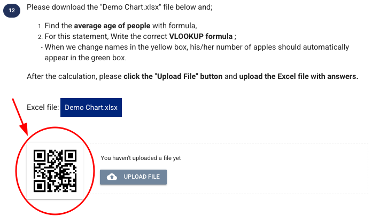Click list number 2 marker
372x224 pixels.
point(40,37)
